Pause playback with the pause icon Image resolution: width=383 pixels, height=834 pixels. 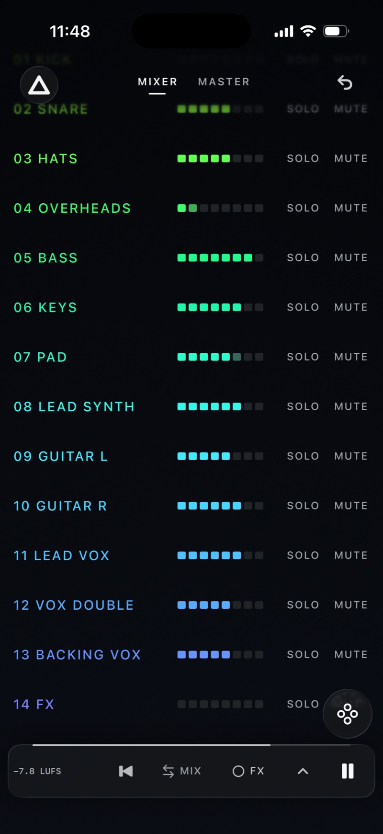(x=348, y=771)
